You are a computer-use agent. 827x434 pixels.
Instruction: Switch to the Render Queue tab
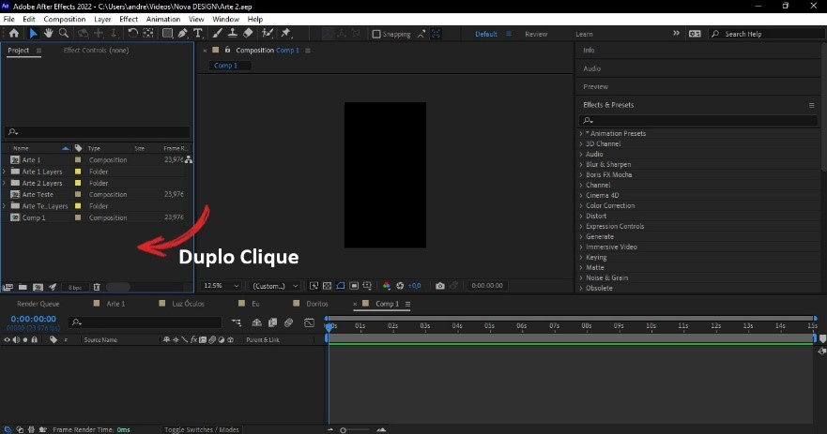click(x=38, y=304)
